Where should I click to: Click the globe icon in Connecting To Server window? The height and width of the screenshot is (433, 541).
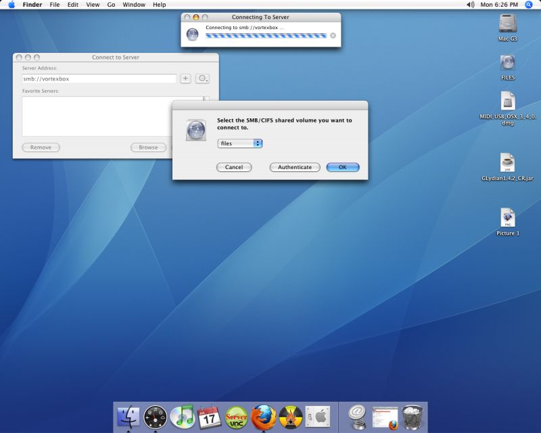point(192,35)
